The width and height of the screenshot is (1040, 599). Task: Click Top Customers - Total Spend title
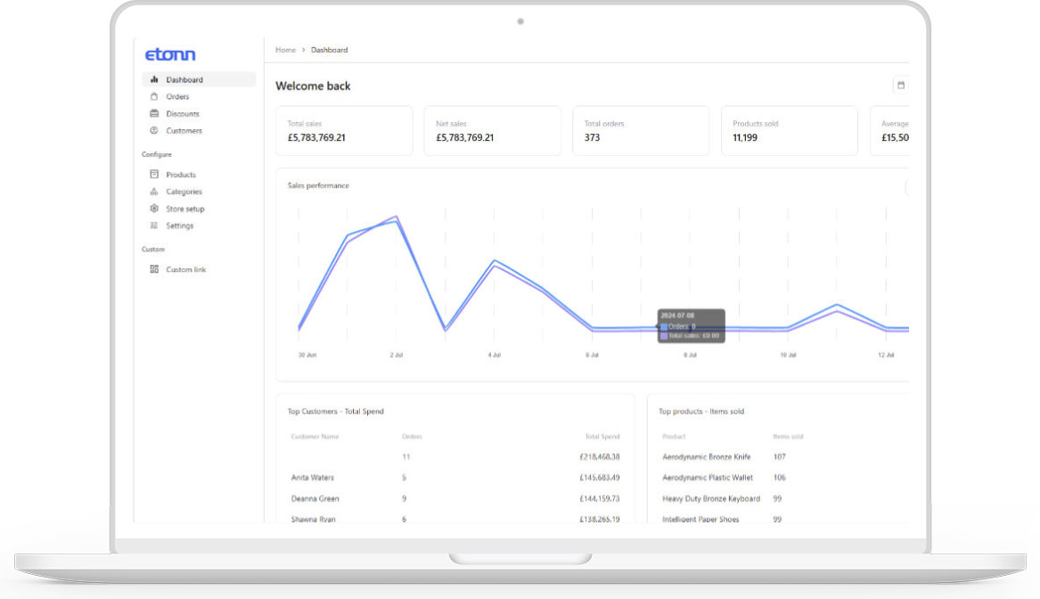tap(336, 411)
